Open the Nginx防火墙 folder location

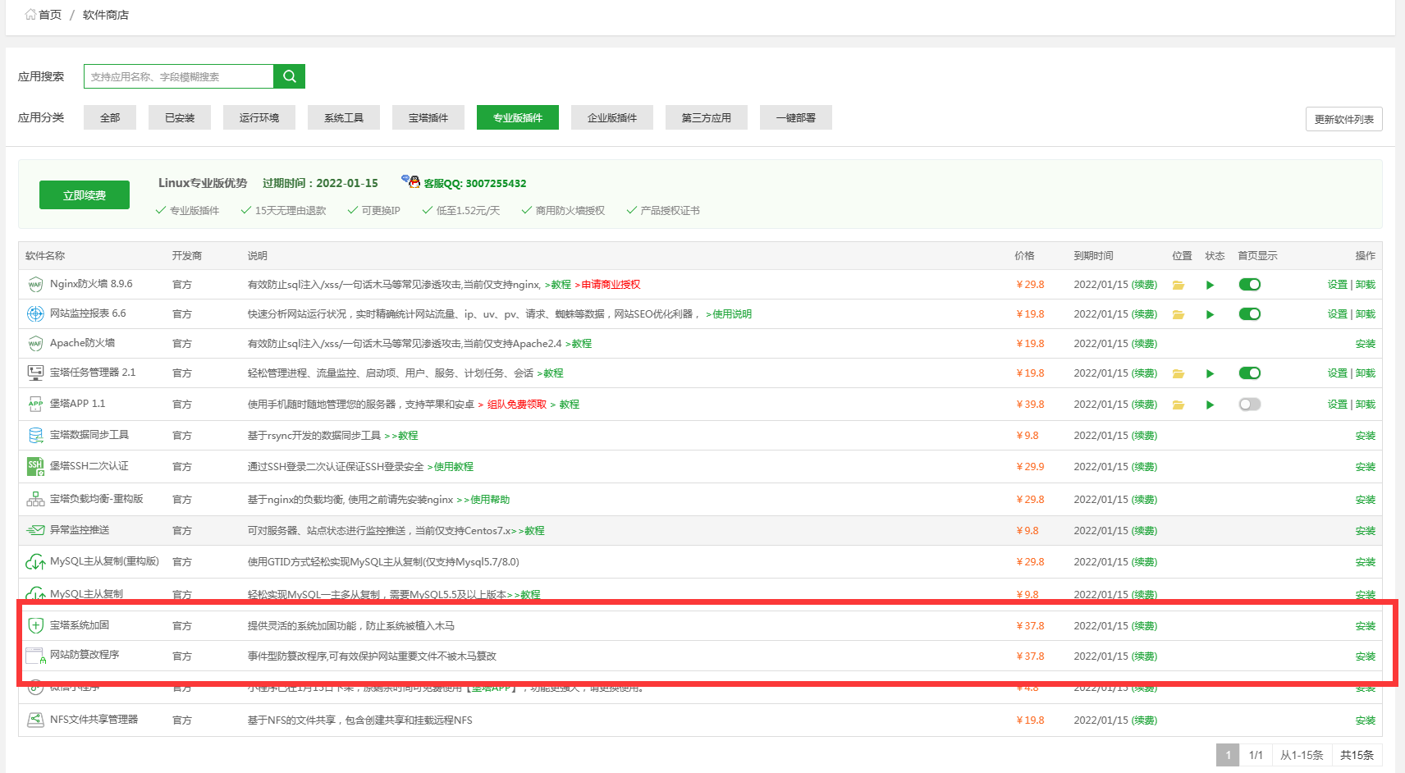tap(1178, 285)
